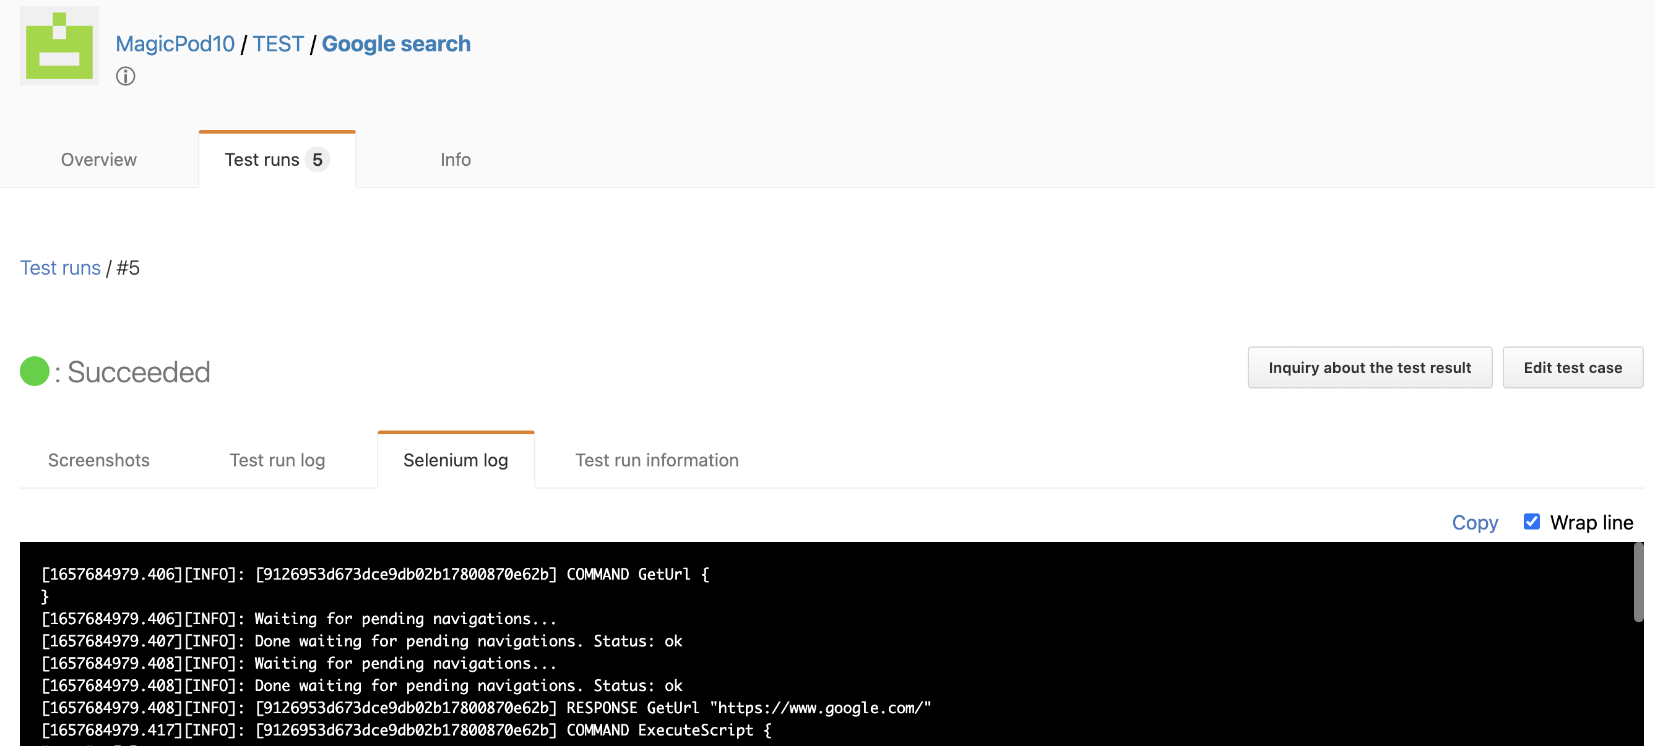The height and width of the screenshot is (746, 1655).
Task: Open the Test run information tab
Action: [657, 460]
